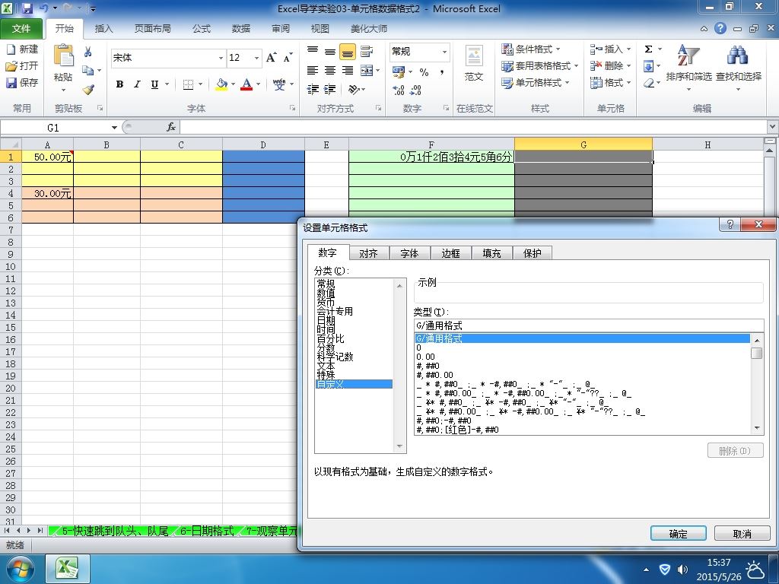Open the 宋体 font name dropdown
This screenshot has width=779, height=584.
(x=221, y=58)
